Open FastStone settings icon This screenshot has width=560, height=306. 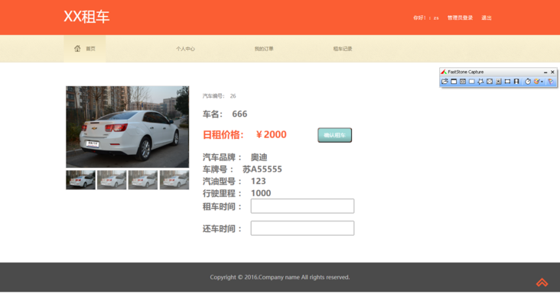pos(551,82)
